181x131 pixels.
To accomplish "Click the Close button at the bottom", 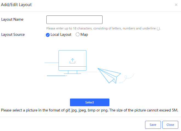I will click(170, 125).
